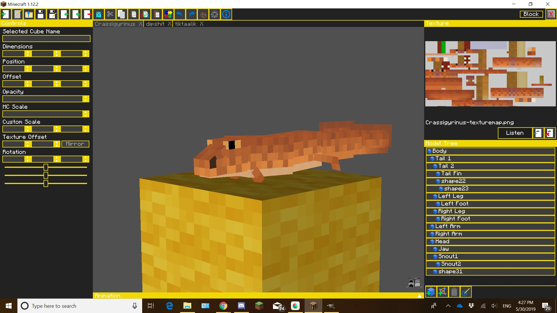Click the MC Scale stepper arrows
Image resolution: width=557 pixels, height=313 pixels.
pyautogui.click(x=86, y=114)
